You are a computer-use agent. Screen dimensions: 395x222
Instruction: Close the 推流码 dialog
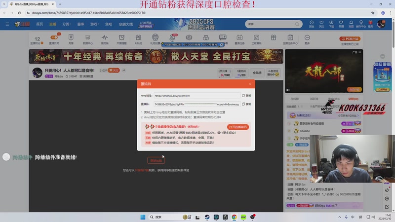250,84
